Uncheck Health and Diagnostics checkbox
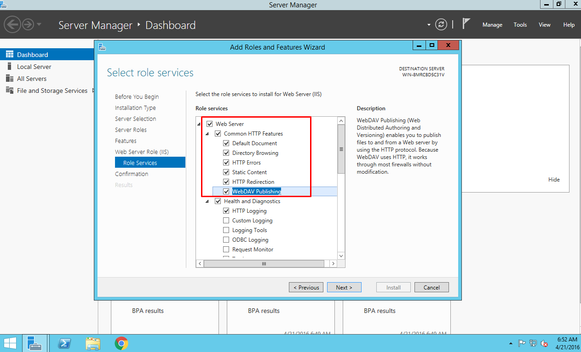The image size is (581, 352). click(x=218, y=201)
